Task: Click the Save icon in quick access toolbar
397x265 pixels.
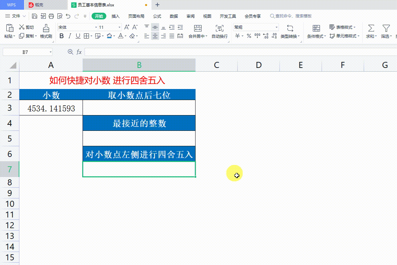Action: [34, 16]
